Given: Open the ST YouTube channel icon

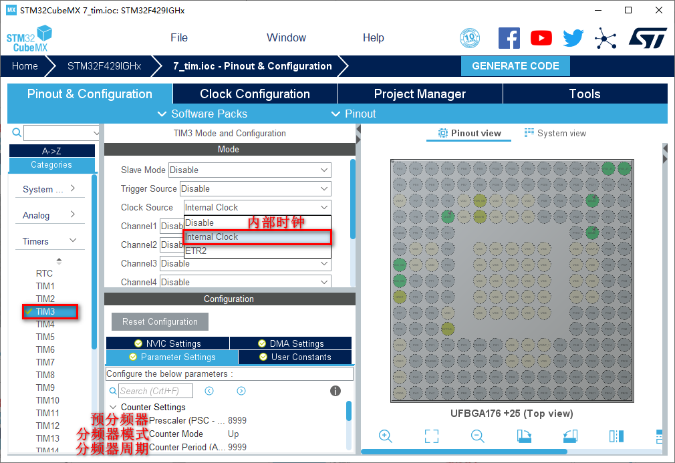Looking at the screenshot, I should click(x=541, y=38).
